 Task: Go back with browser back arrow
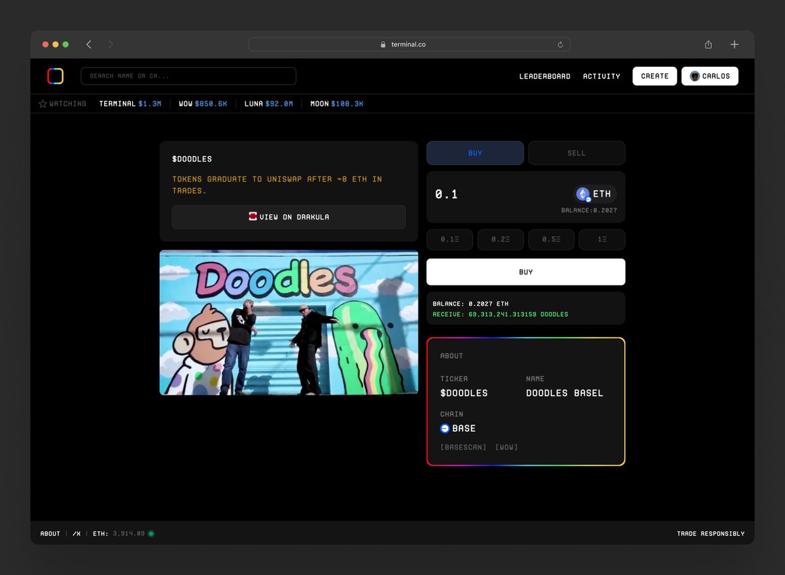(x=89, y=44)
